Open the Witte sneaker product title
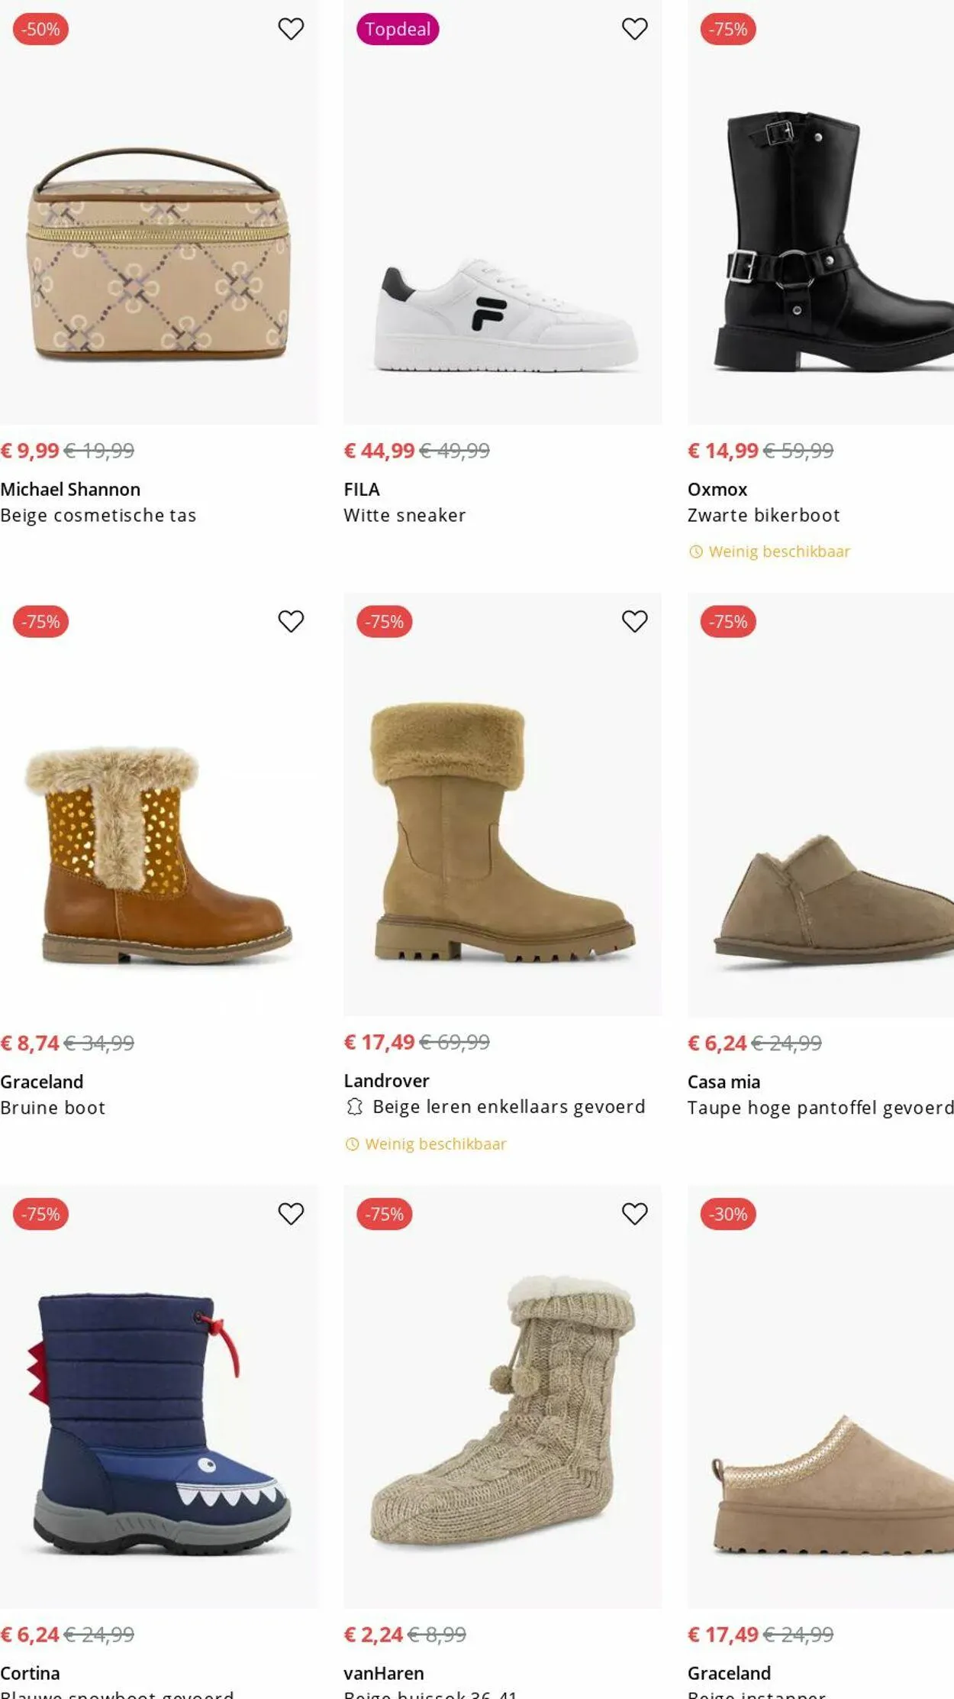 (404, 516)
